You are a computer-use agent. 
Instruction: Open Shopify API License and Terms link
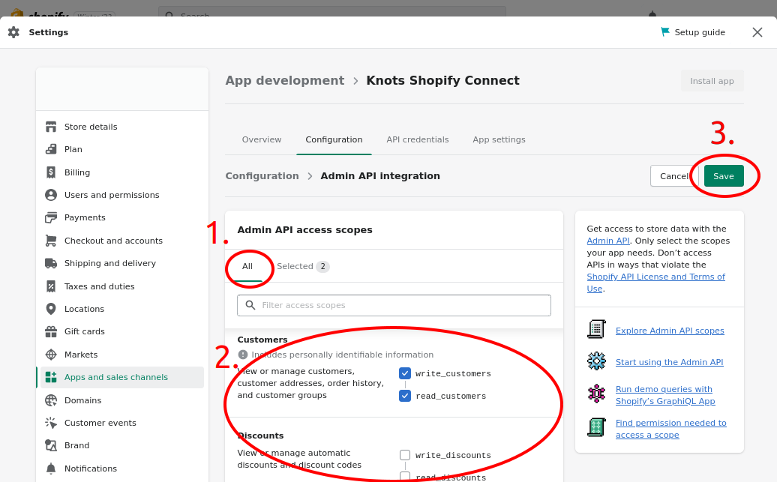click(655, 283)
